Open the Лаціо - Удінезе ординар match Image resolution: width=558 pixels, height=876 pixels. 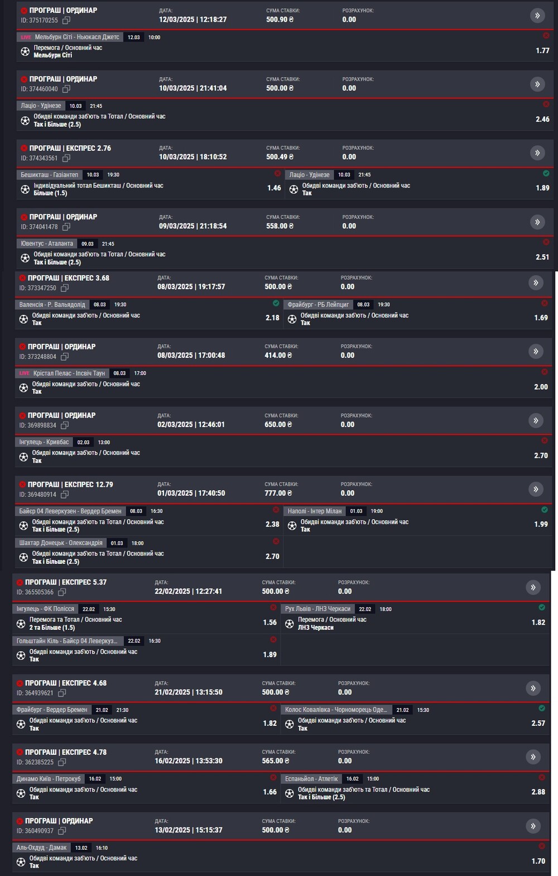[x=41, y=106]
